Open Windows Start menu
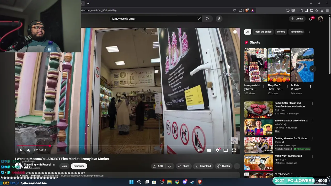The height and width of the screenshot is (186, 331). [131, 182]
